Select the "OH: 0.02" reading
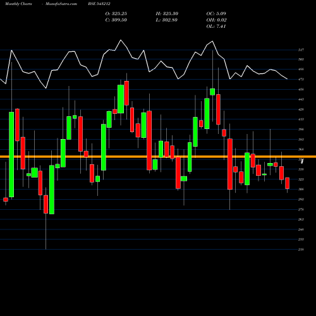 click(x=217, y=20)
